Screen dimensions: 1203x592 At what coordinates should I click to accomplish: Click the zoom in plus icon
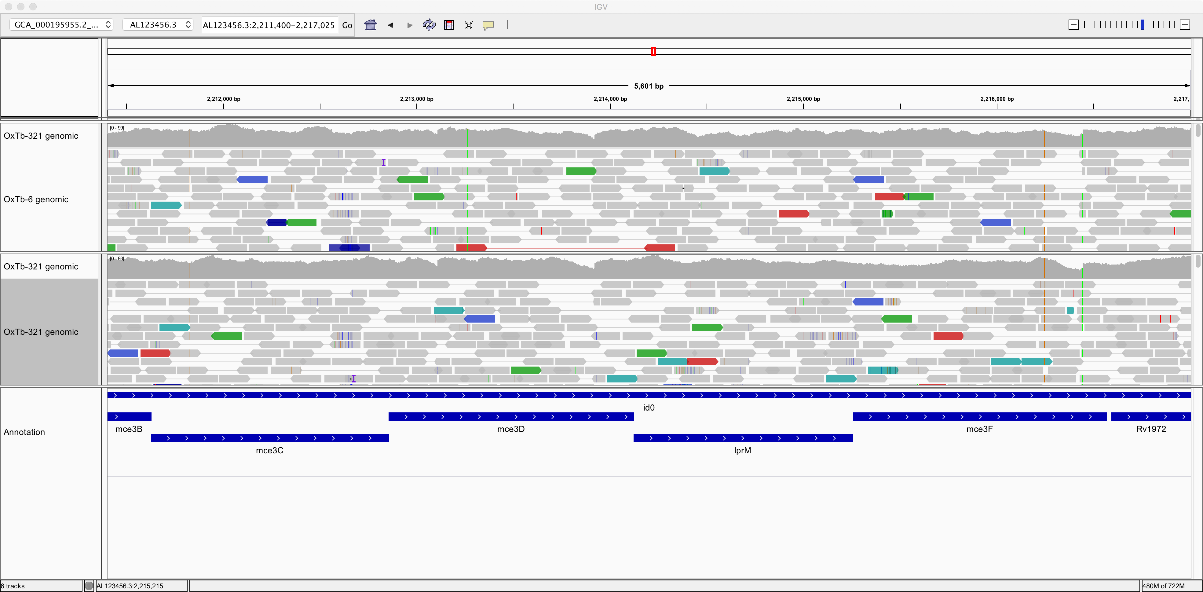[x=1185, y=25]
